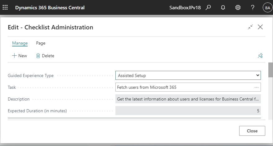Click the Edit - Checklist Administration heading

(51, 27)
